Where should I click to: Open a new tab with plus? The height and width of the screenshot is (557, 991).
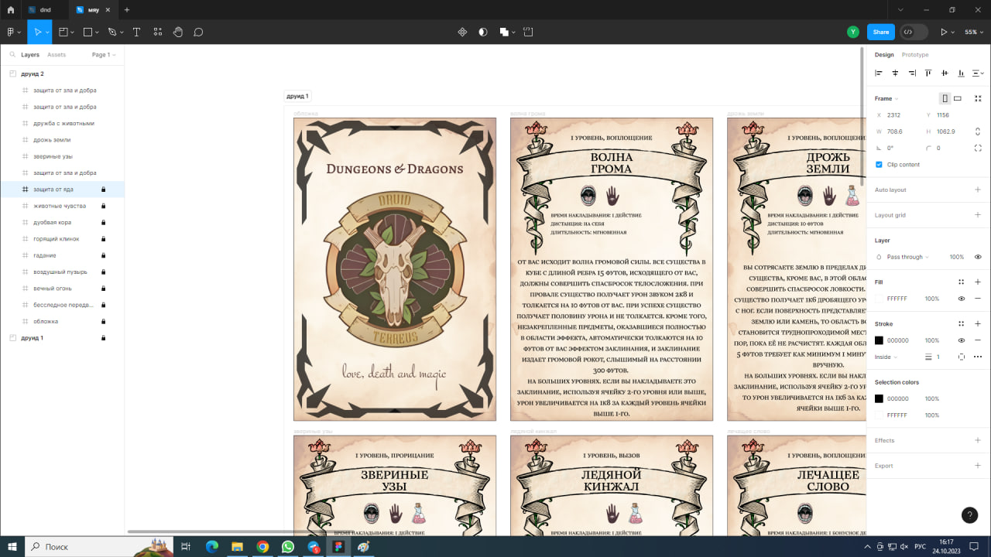[x=127, y=10]
